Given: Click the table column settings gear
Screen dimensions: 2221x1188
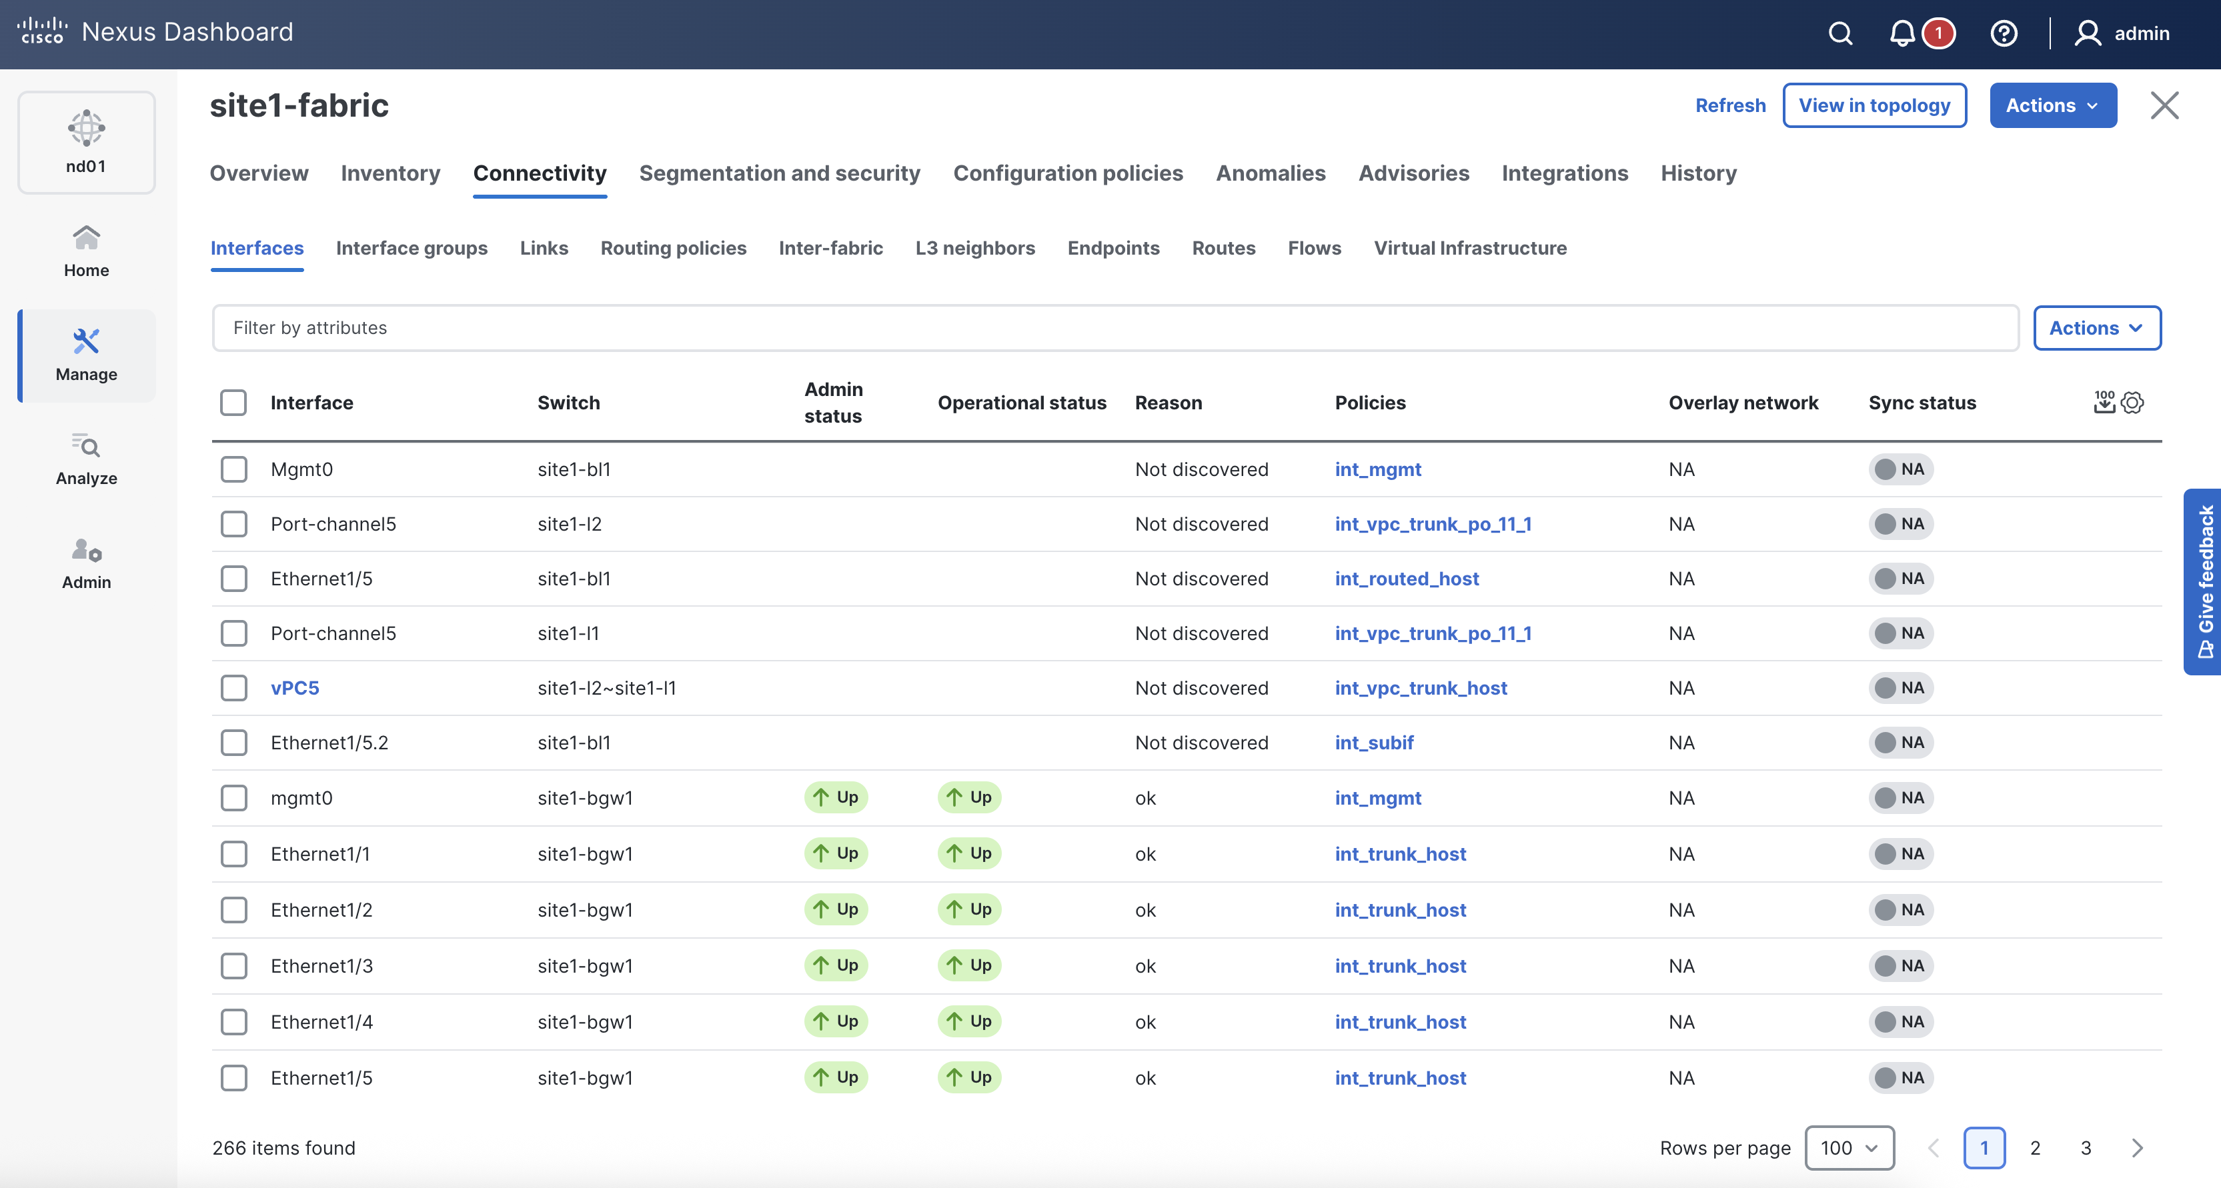Looking at the screenshot, I should 2132,402.
